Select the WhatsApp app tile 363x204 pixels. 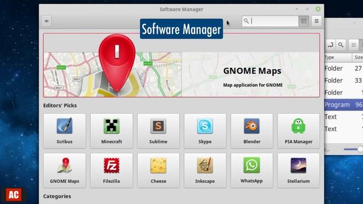(x=252, y=171)
